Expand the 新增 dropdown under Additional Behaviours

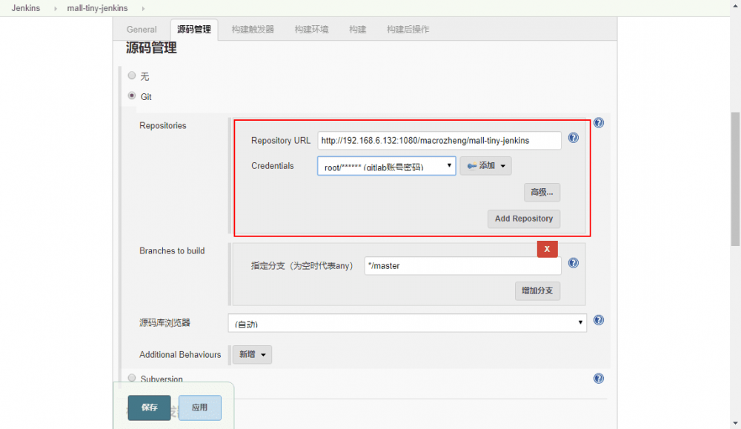coord(253,354)
